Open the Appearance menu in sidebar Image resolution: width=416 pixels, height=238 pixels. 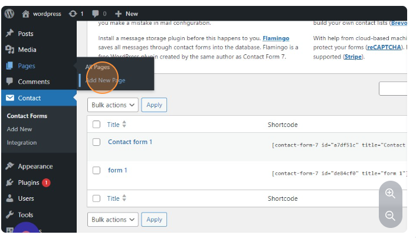(x=35, y=167)
